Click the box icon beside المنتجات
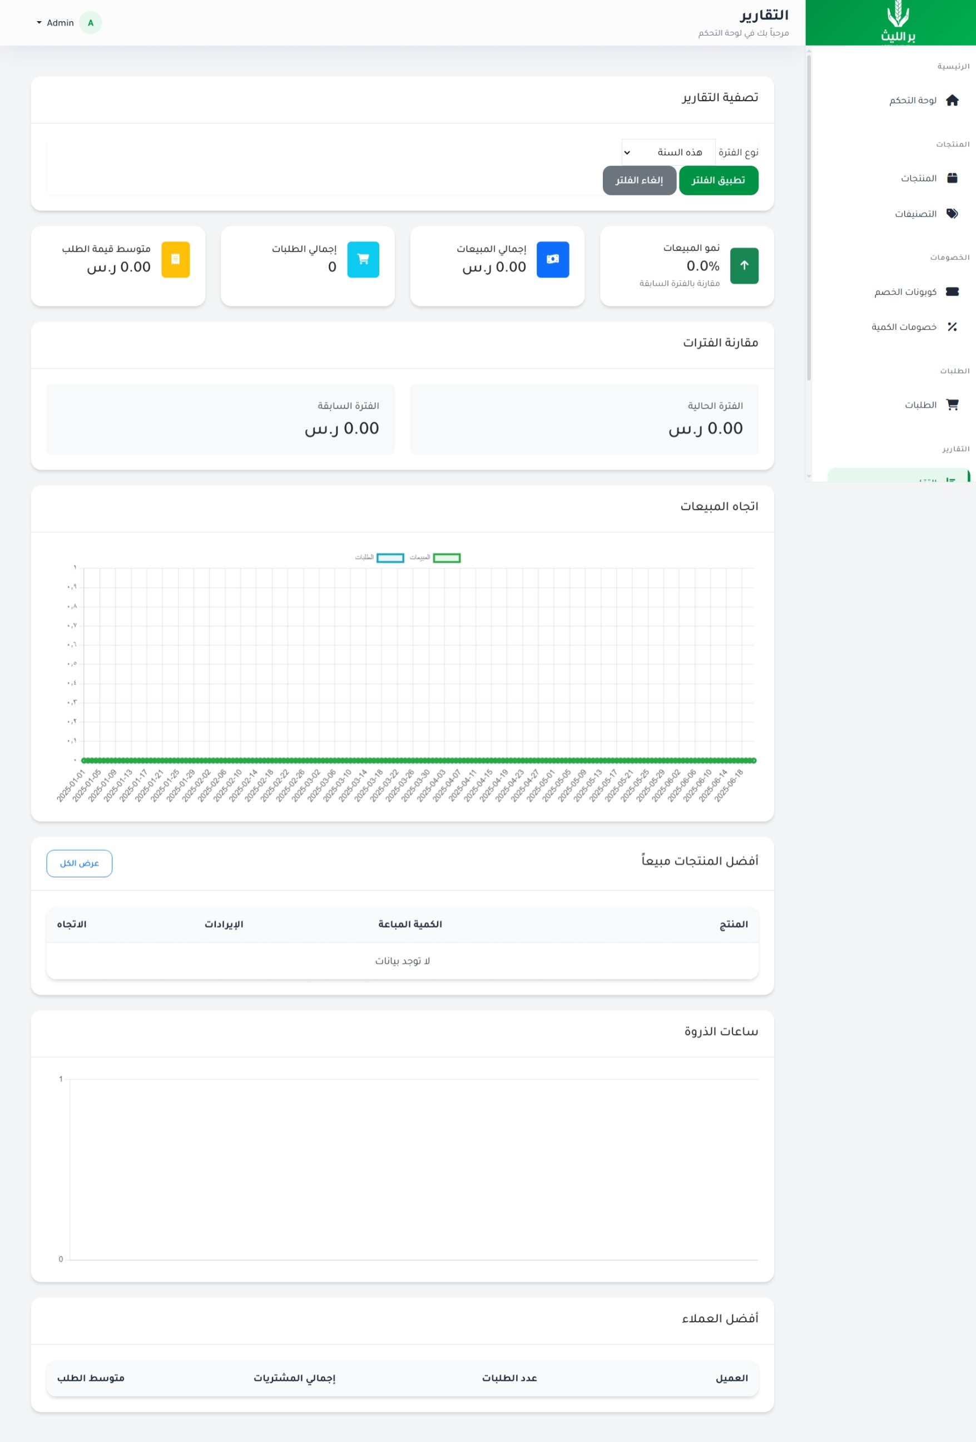The image size is (976, 1442). coord(952,178)
